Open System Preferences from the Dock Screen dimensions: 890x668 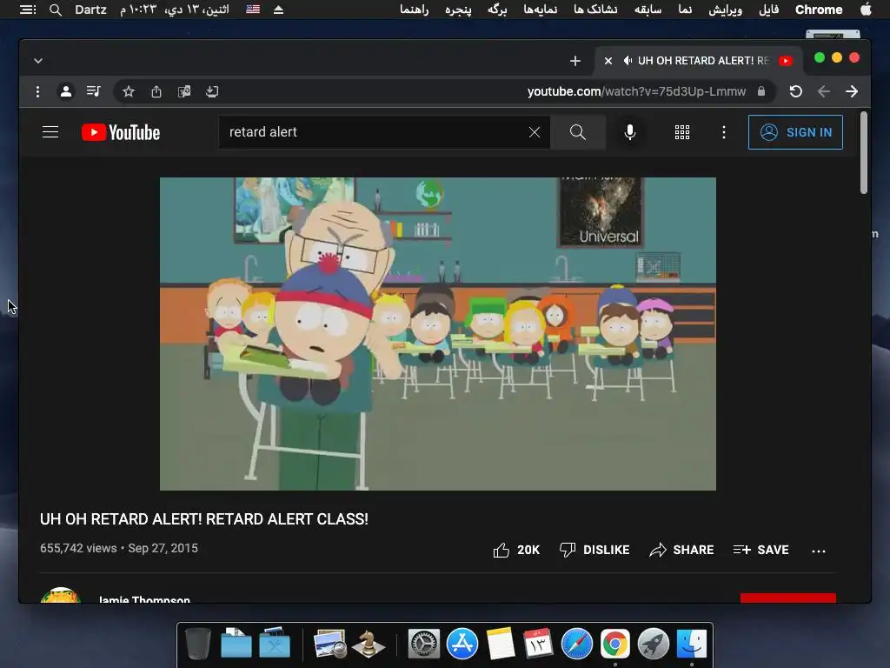click(424, 645)
